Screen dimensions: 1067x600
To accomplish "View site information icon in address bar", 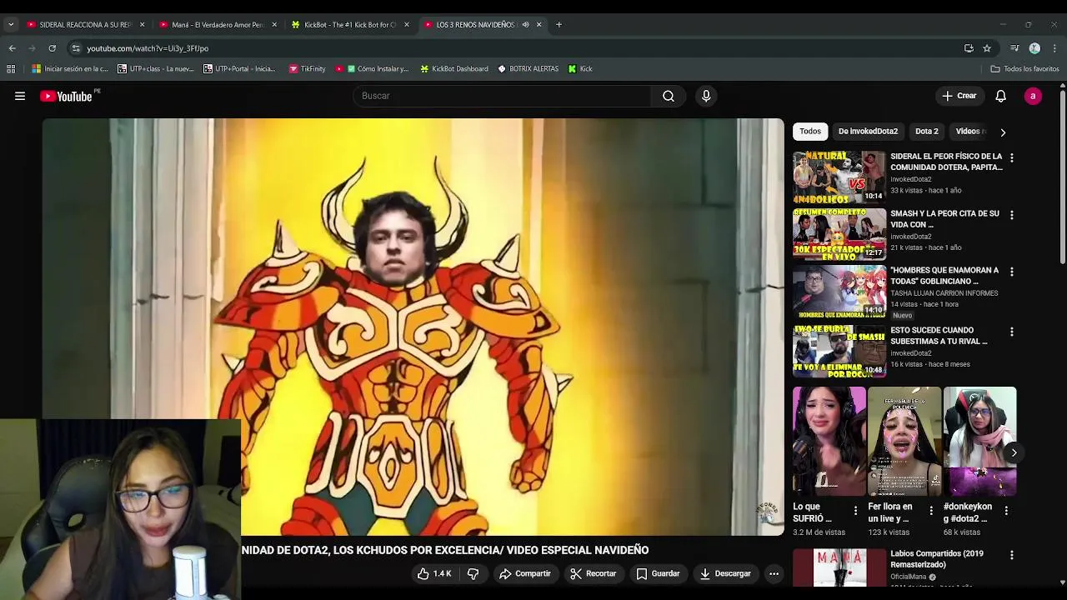I will pos(76,48).
